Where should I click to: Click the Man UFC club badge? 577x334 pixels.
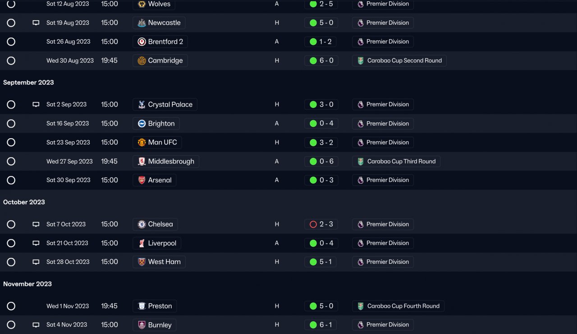(x=142, y=143)
